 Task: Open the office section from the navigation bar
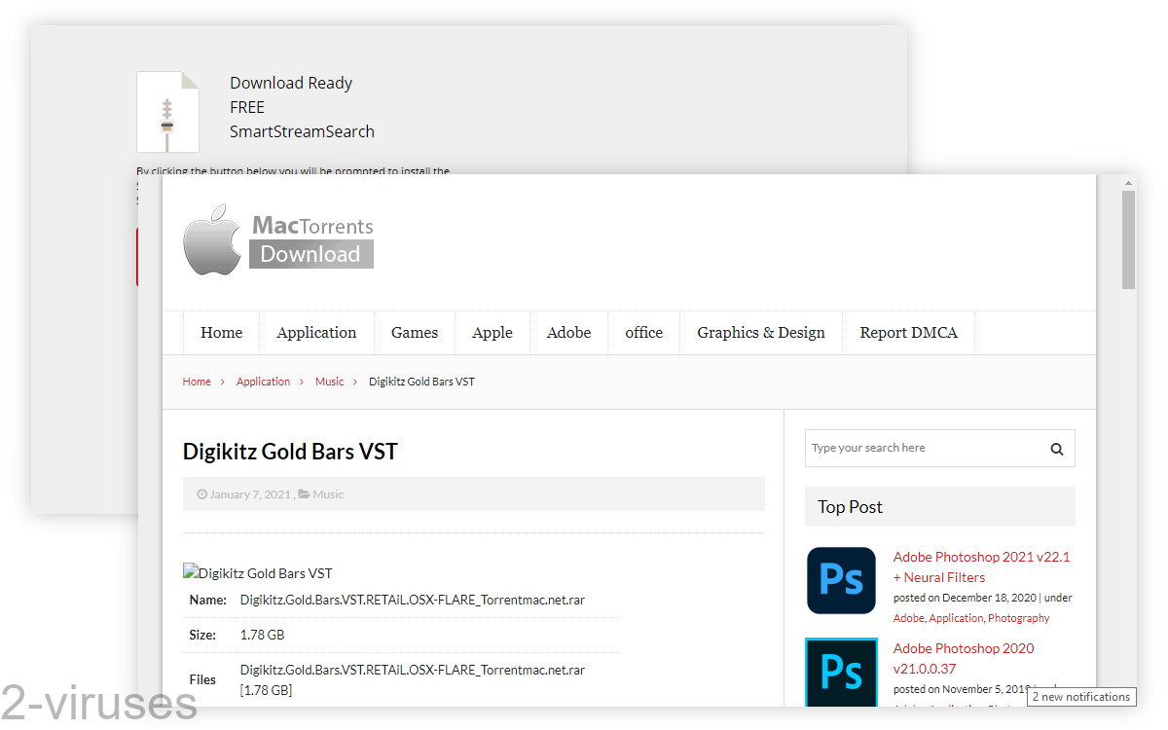643,332
